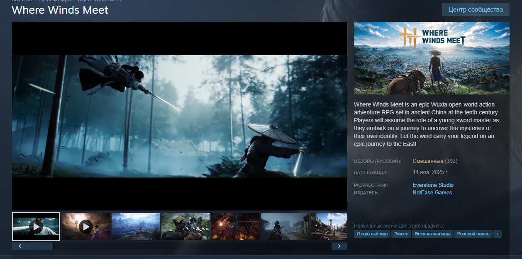
Task: Select the landscape screenshot thumbnail with blue sky
Action: 136,226
